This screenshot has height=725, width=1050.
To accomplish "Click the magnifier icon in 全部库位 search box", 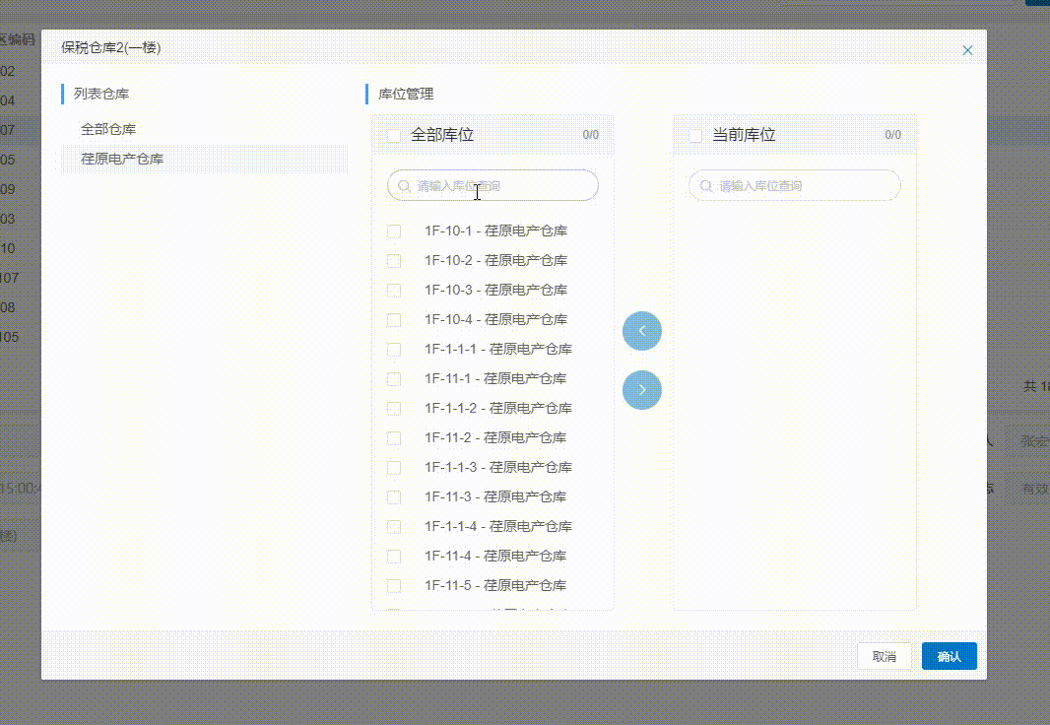I will (x=404, y=185).
